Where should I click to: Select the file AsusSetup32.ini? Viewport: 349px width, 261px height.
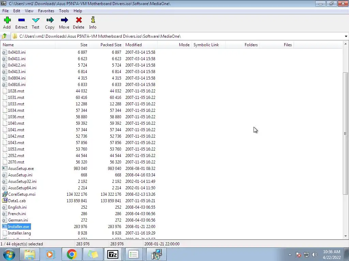(22, 181)
